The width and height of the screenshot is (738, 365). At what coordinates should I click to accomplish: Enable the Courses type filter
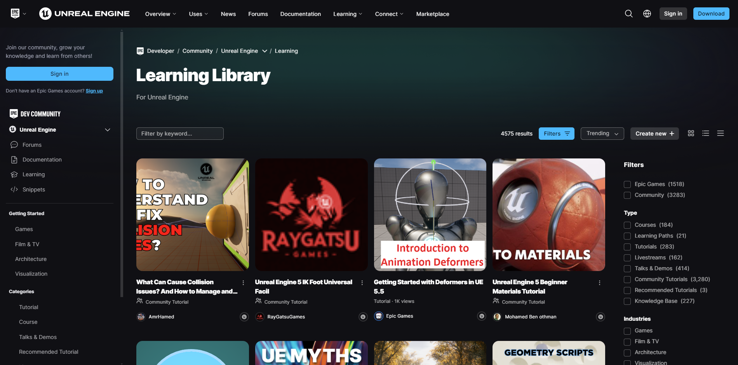[x=627, y=225]
